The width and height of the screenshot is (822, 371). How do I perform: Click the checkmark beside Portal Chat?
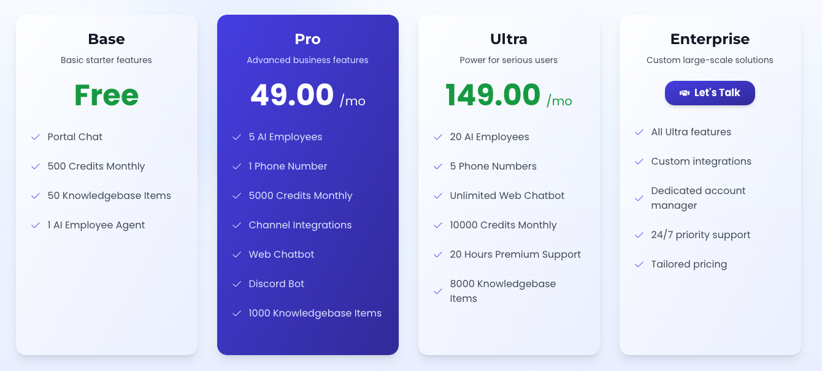(36, 137)
